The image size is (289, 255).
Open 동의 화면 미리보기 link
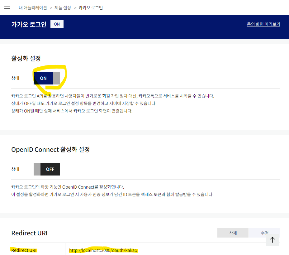coord(263,24)
